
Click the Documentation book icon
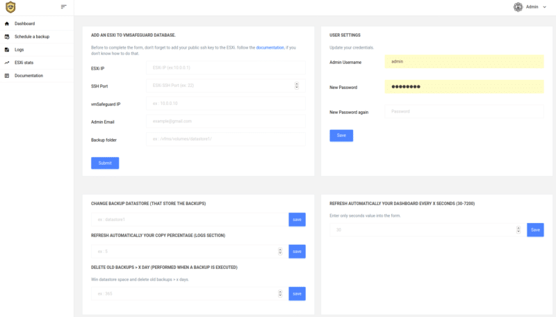[7, 75]
